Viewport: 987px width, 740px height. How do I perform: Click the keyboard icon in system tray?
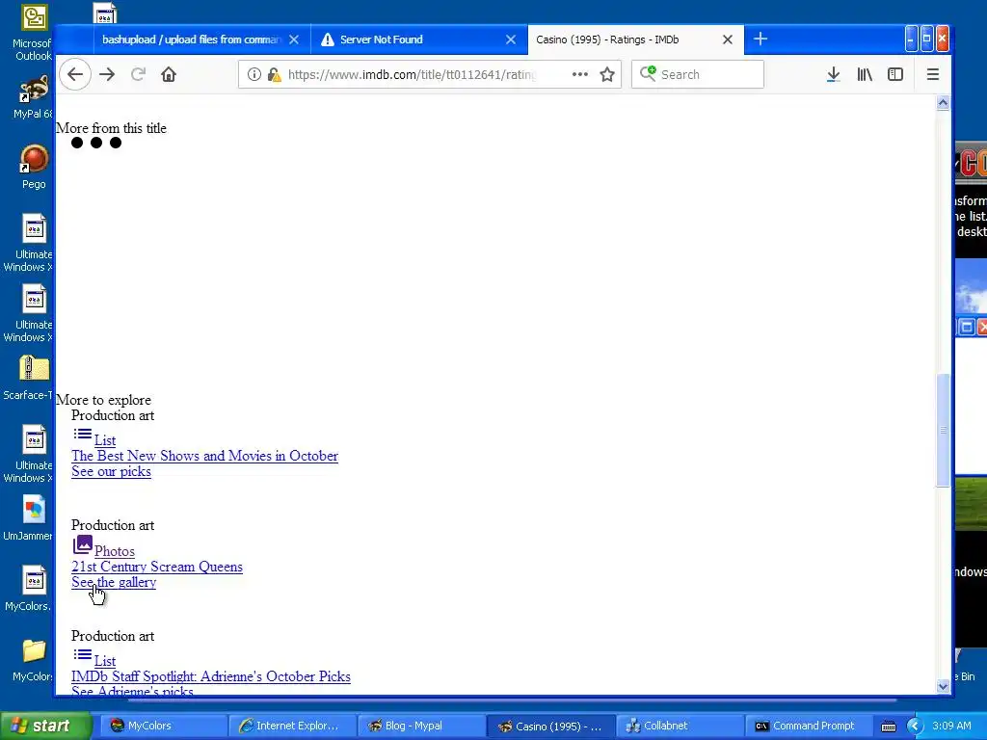coord(888,727)
